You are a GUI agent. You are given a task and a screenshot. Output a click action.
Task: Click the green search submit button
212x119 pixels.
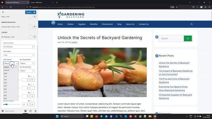188,38
